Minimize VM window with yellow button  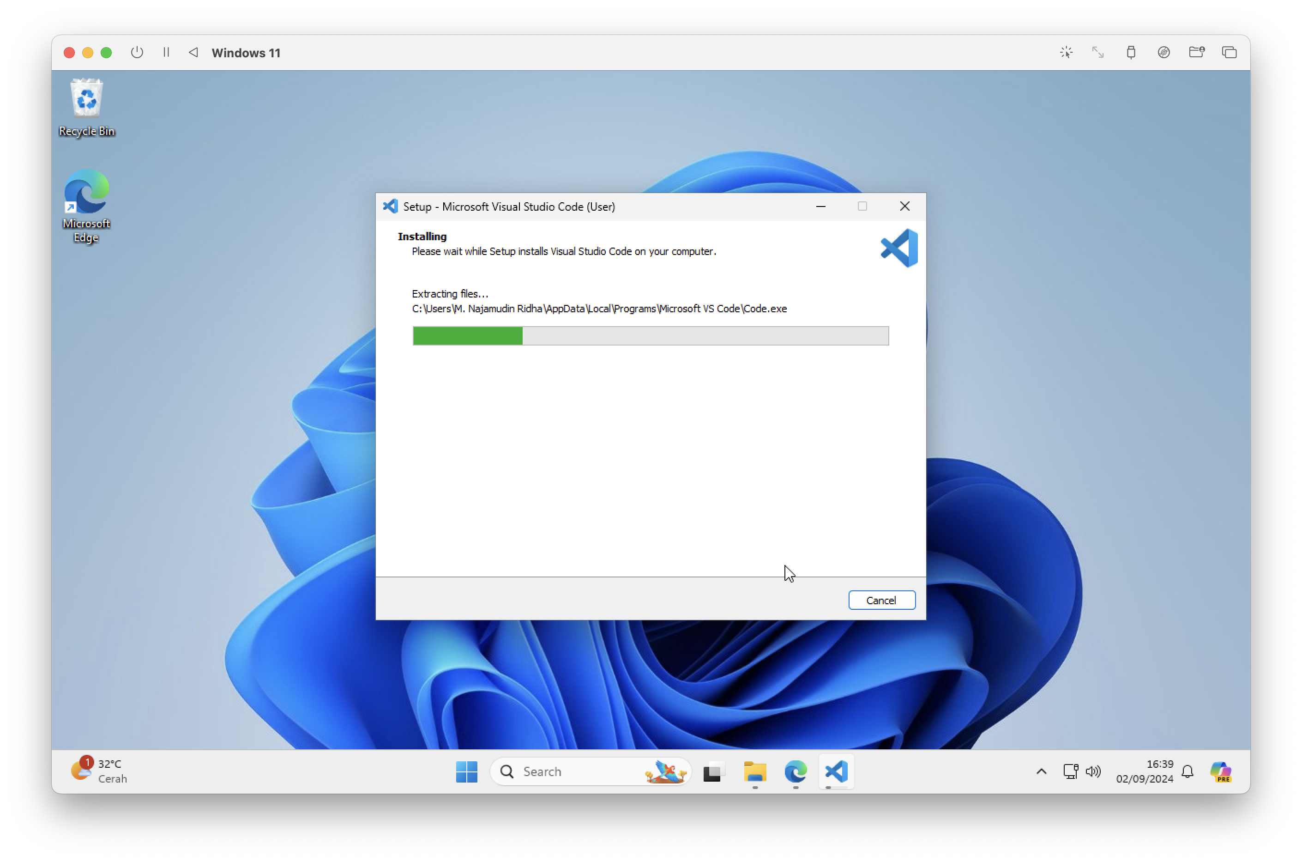click(87, 52)
